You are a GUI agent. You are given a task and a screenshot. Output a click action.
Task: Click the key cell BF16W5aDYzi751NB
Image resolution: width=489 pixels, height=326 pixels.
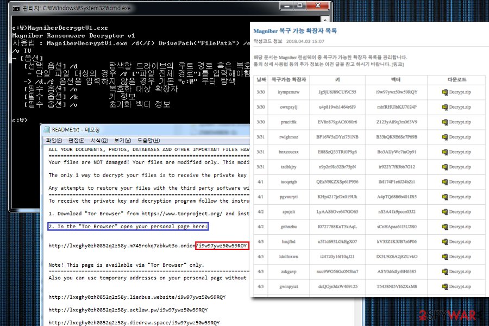coord(337,137)
